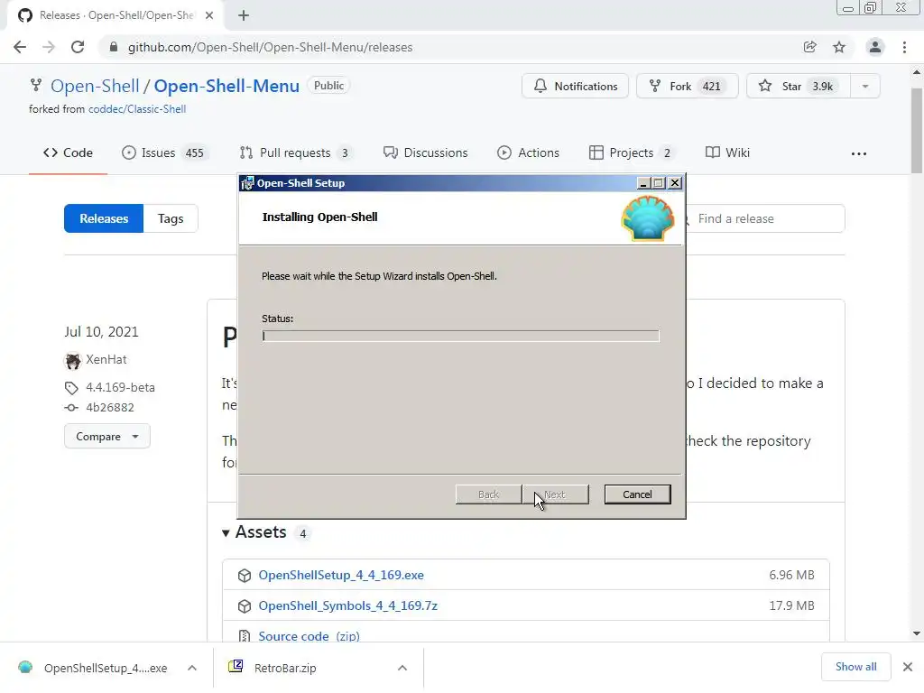
Task: Open downloaded RetroBar.zip in download bar
Action: [273, 668]
